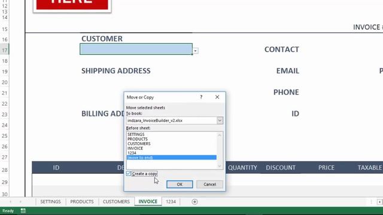Click the horizontal scrollbar left arrow
The width and height of the screenshot is (383, 215).
379,202
